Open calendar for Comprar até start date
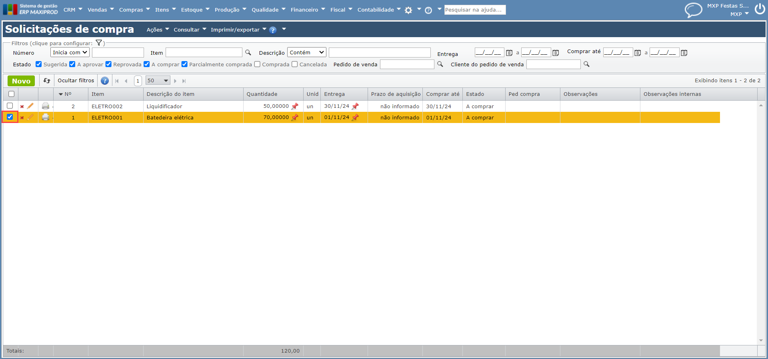This screenshot has height=359, width=768. [x=638, y=53]
